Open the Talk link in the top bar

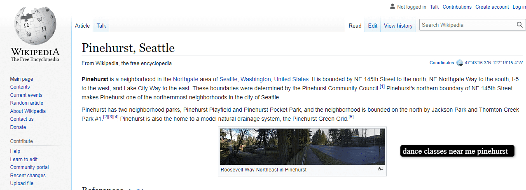(x=435, y=7)
